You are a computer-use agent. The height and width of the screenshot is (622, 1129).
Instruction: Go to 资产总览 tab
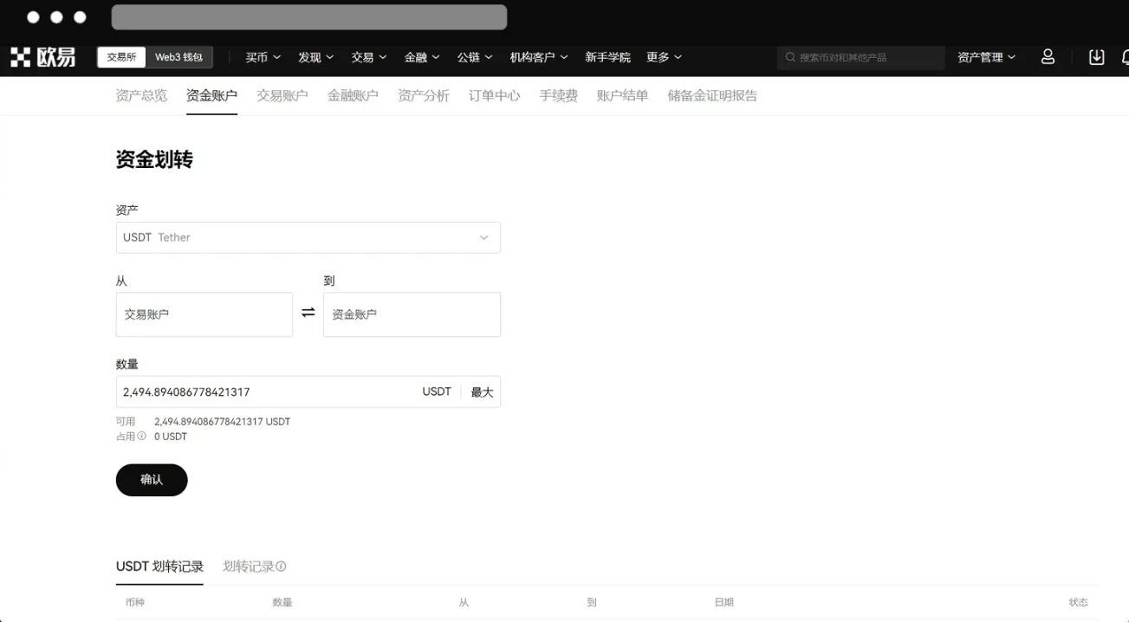tap(141, 95)
